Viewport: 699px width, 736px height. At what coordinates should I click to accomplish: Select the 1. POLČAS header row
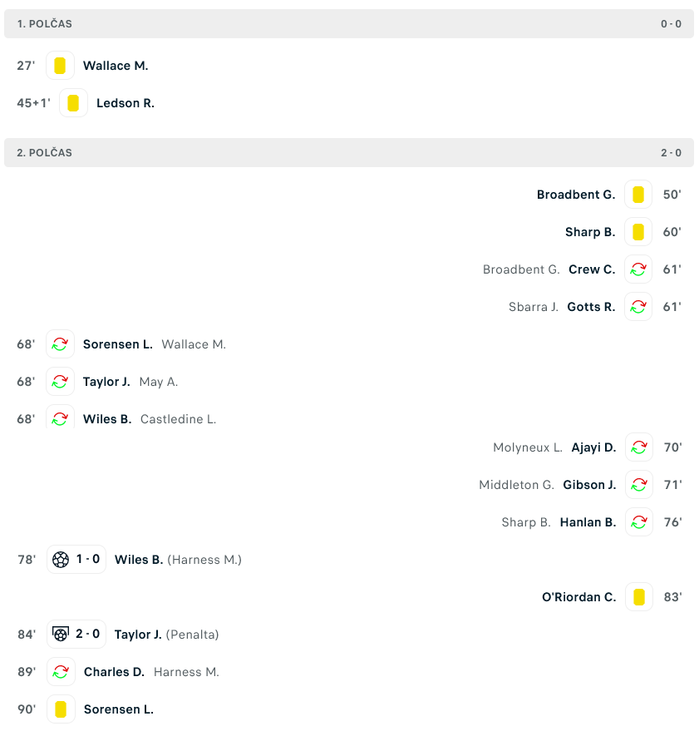[x=349, y=23]
